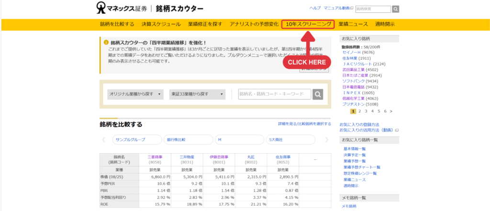Go to next favorites page with > arrow
Image resolution: width=490 pixels, height=211 pixels.
point(391,111)
